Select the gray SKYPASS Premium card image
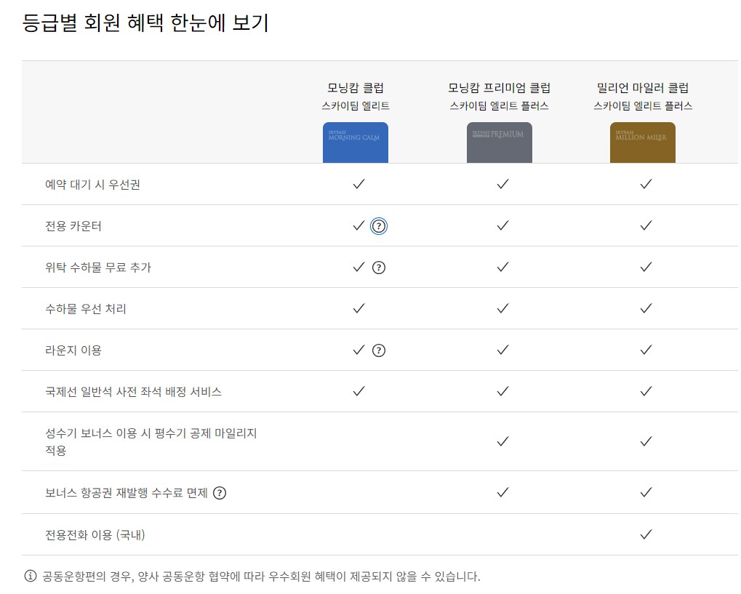The width and height of the screenshot is (741, 594). [x=499, y=143]
